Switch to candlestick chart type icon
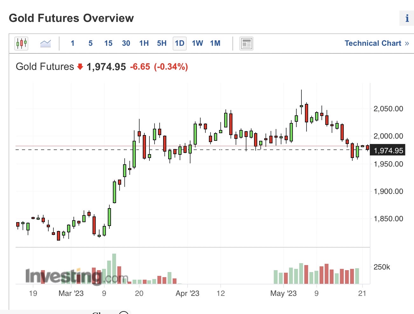Viewport: 414px width, 314px height. coord(21,43)
